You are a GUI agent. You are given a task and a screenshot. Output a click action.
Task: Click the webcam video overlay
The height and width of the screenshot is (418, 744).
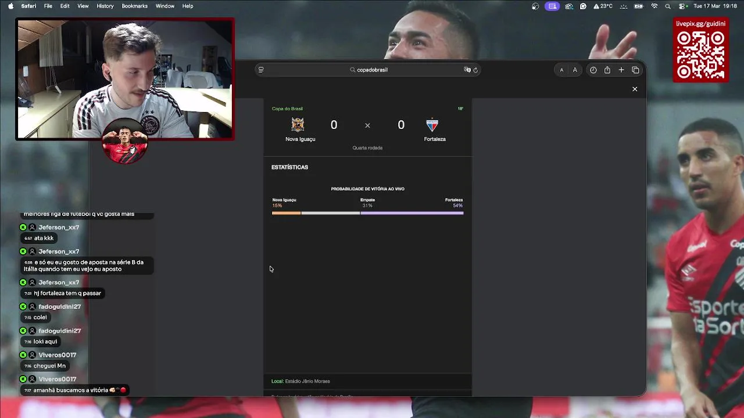(x=125, y=80)
